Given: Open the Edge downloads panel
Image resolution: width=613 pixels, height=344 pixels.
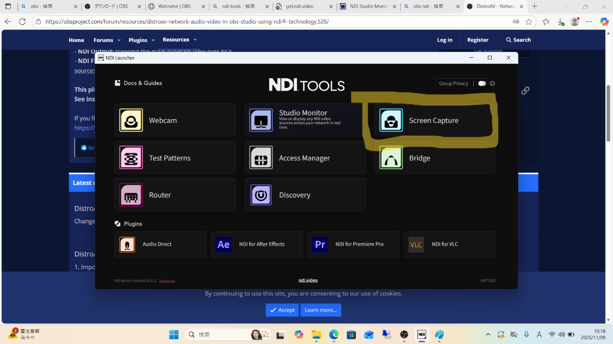Looking at the screenshot, I should tap(560, 21).
